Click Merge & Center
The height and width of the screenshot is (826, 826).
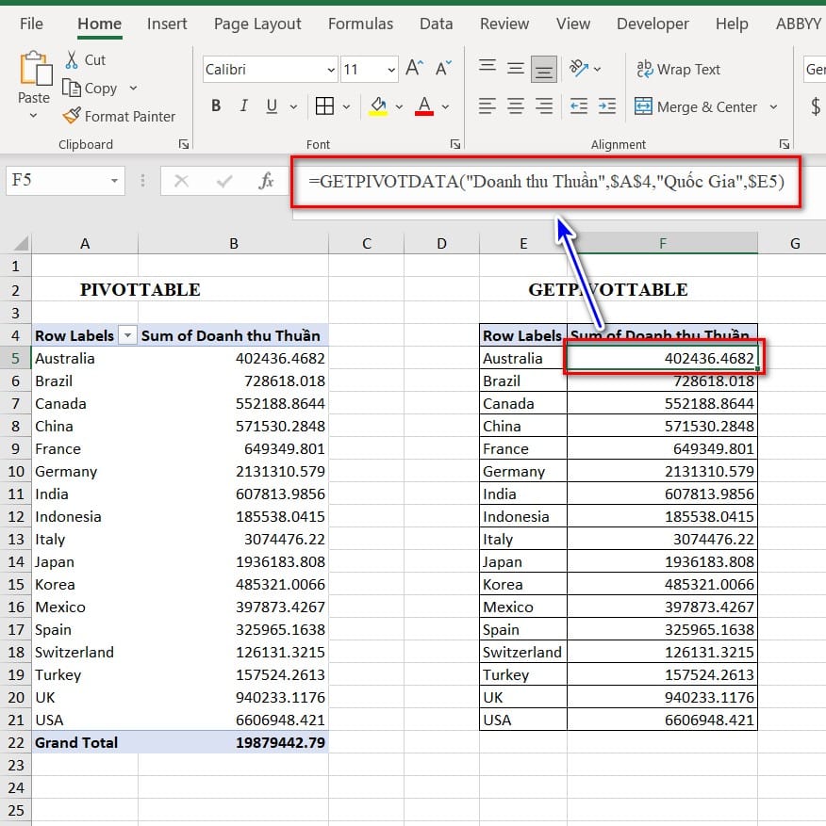[x=696, y=107]
